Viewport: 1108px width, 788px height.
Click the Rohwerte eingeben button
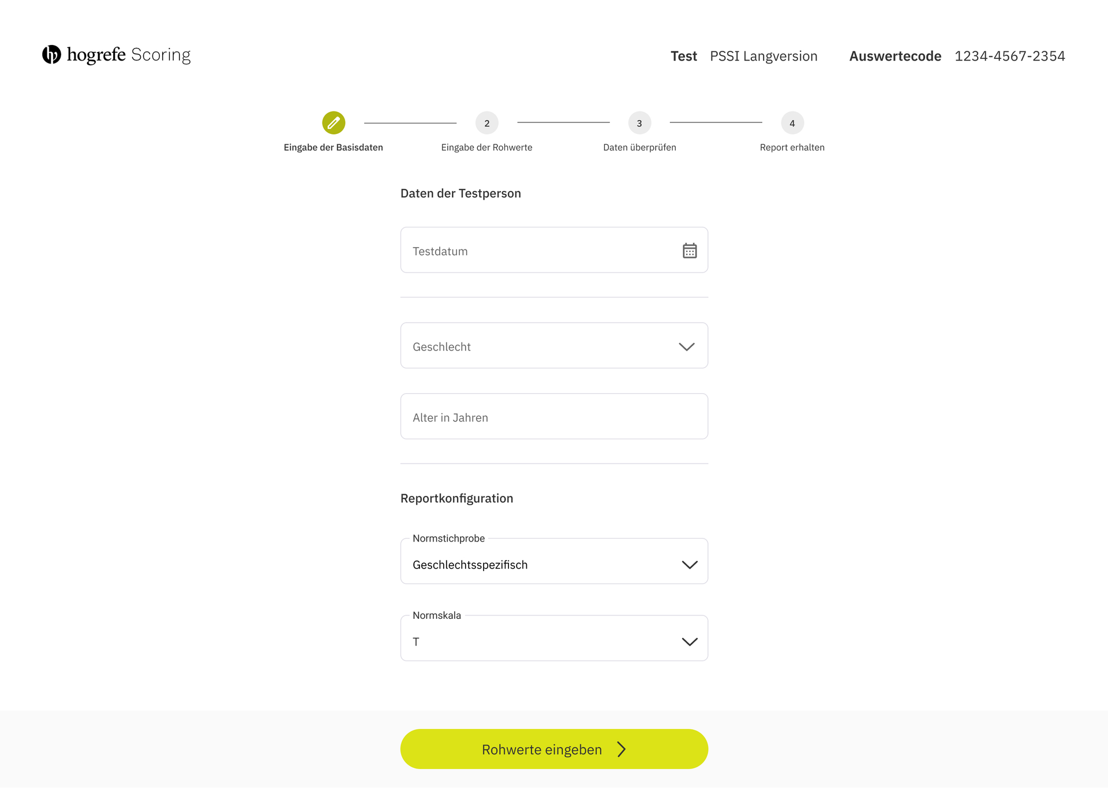[x=554, y=749]
